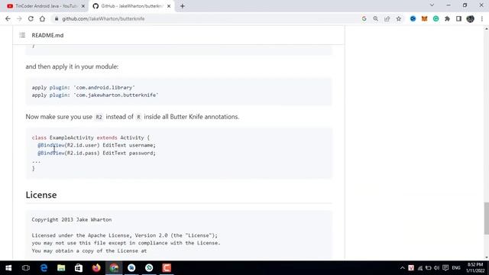Restore down the Chrome window
This screenshot has width=489, height=275.
point(465,5)
